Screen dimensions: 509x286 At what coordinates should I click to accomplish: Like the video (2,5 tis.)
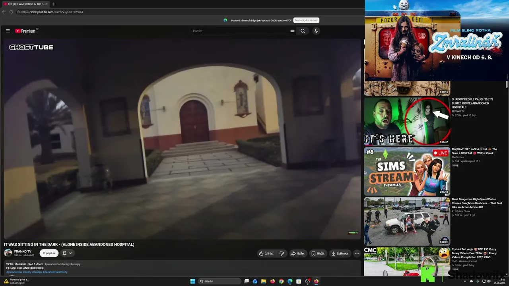point(266,253)
